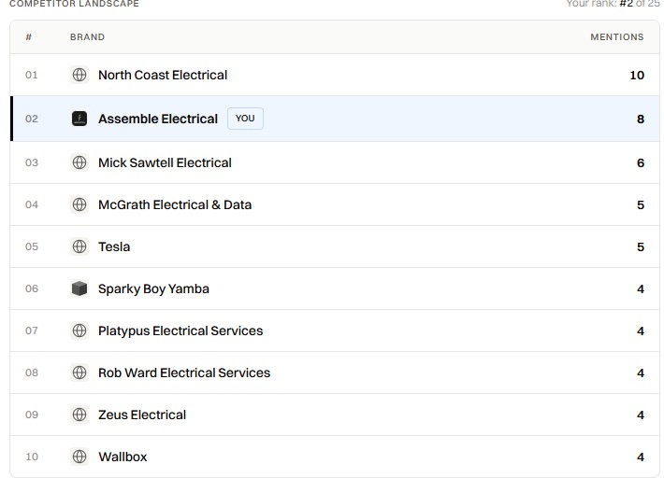The height and width of the screenshot is (478, 664).
Task: Click the Assemble Electrical logo icon
Action: [x=79, y=119]
